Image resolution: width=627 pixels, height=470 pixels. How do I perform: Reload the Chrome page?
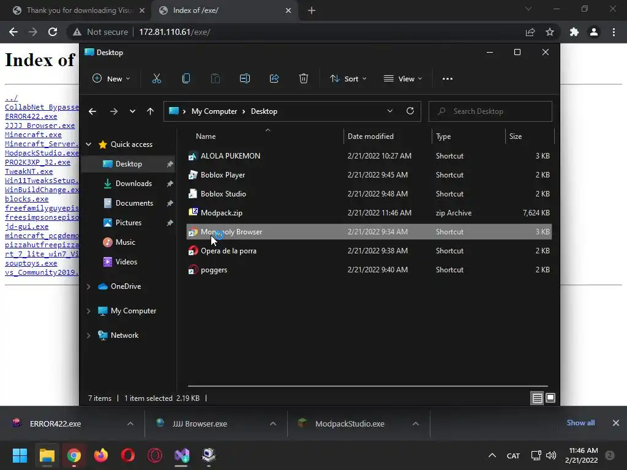pyautogui.click(x=53, y=32)
